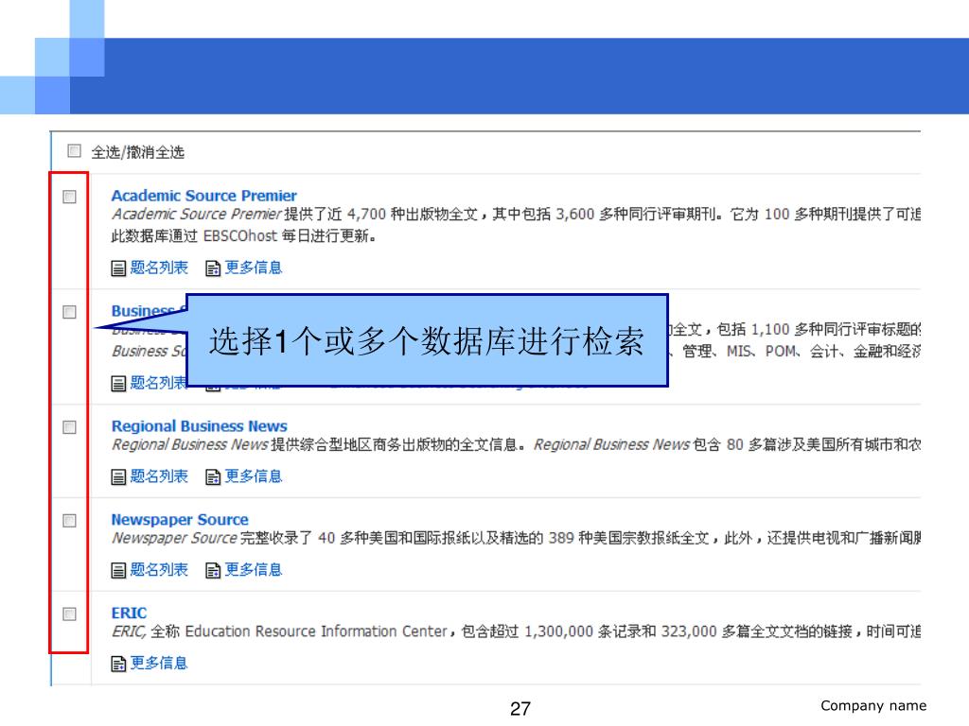Click the page number 27
Image resolution: width=969 pixels, height=726 pixels.
click(520, 709)
